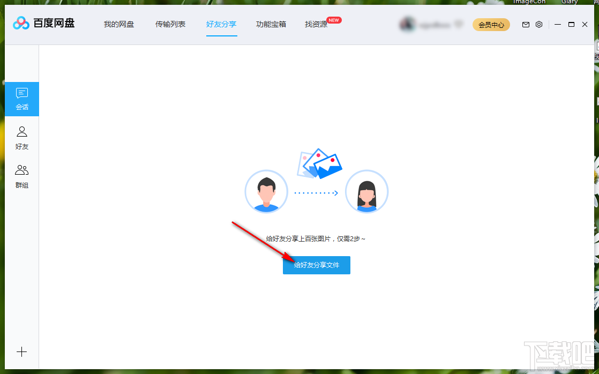Click the shared pictures illustration
Screen dimensions: 599x374
[319, 163]
